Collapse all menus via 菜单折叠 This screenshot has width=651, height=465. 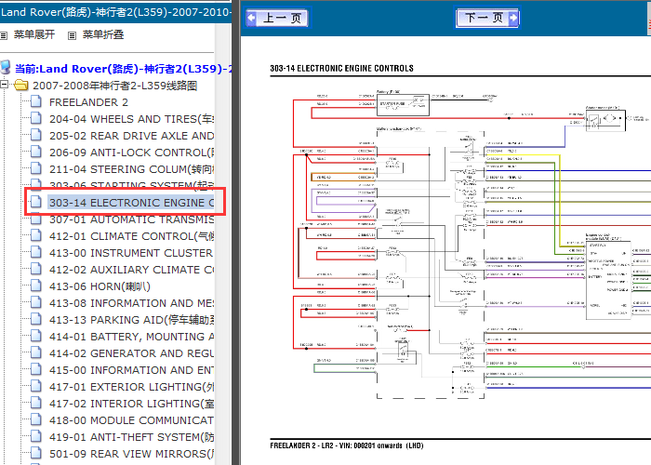pos(103,34)
